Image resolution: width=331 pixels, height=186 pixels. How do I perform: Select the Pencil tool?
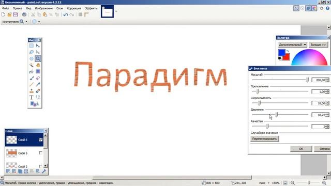(32, 85)
